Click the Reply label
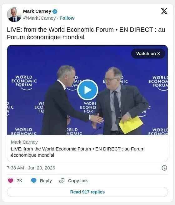The width and height of the screenshot is (175, 205). [x=46, y=181]
